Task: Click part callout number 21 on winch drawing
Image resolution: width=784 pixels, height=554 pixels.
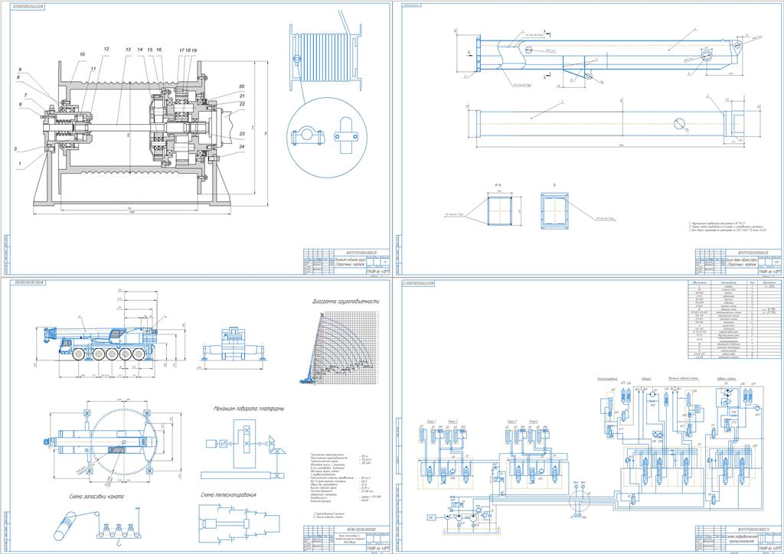Action: click(x=242, y=96)
